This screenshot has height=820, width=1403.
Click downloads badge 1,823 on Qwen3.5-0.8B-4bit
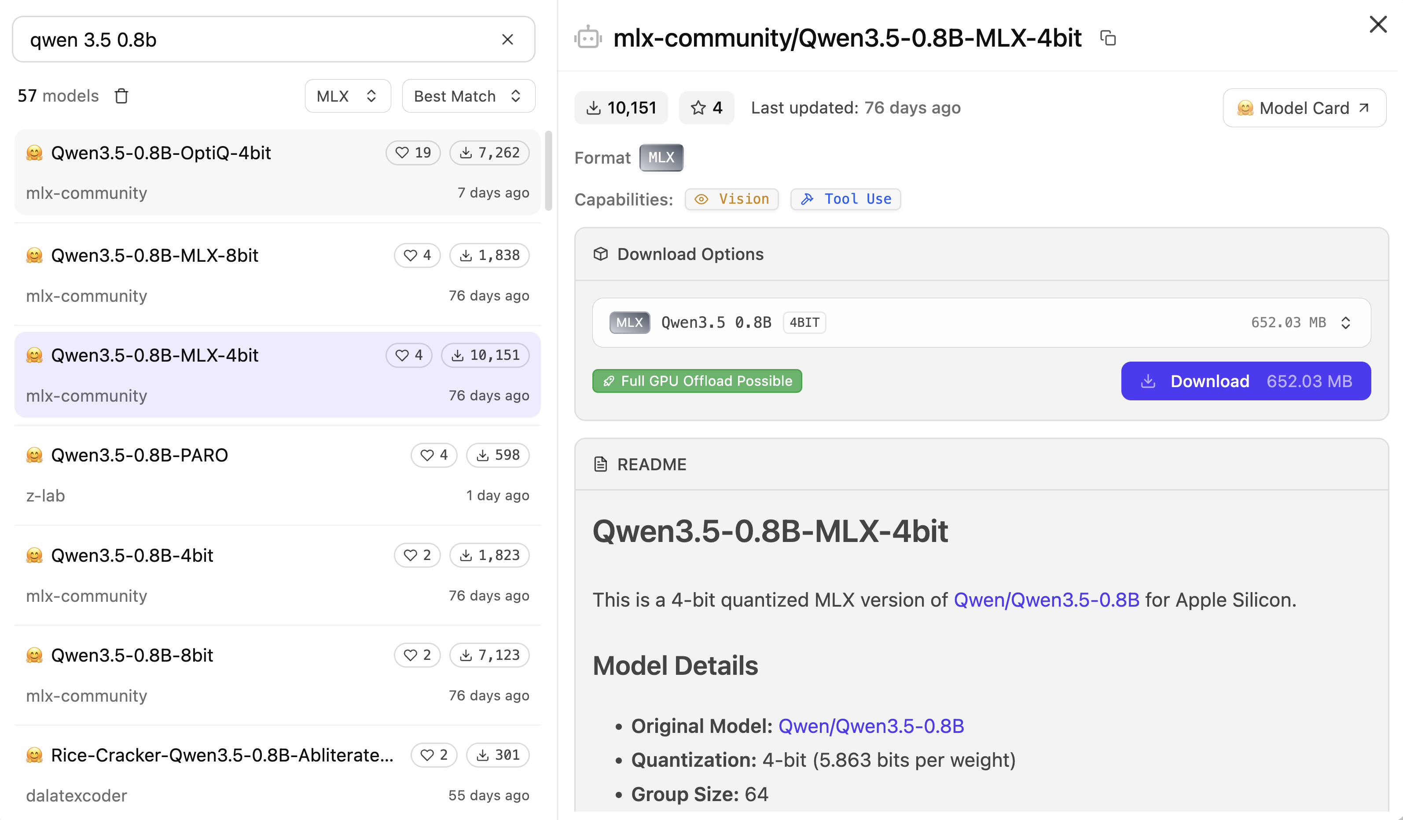tap(489, 556)
